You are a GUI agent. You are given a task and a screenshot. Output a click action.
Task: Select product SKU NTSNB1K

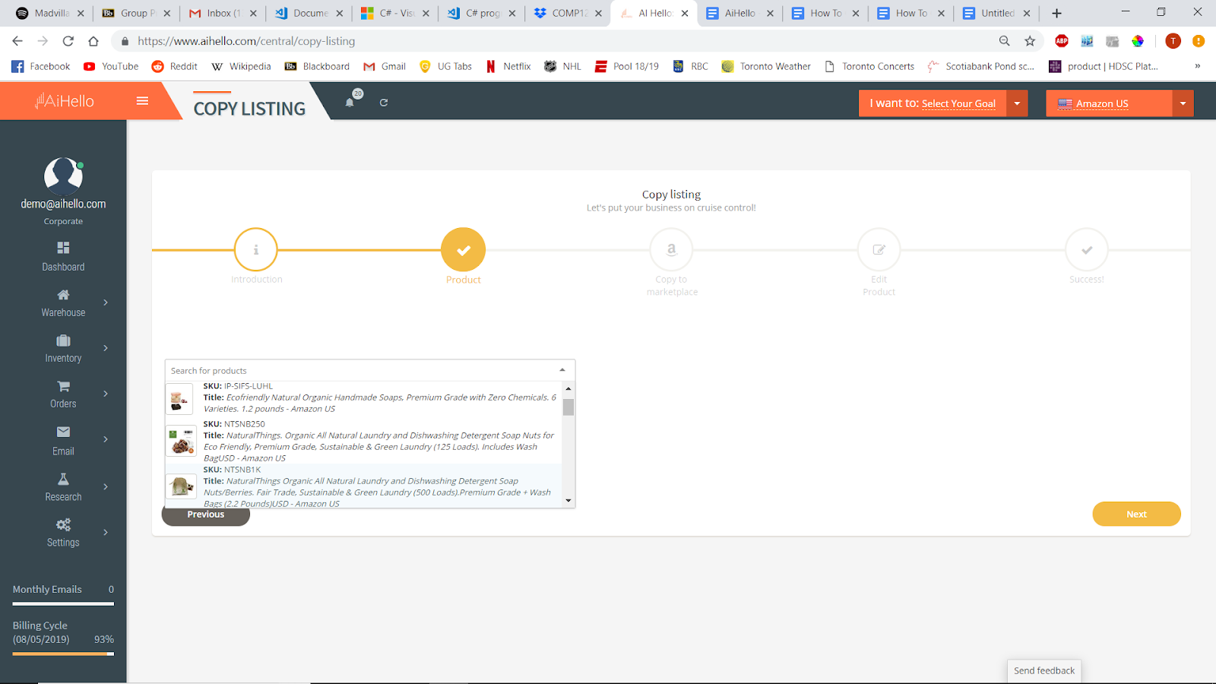(363, 486)
